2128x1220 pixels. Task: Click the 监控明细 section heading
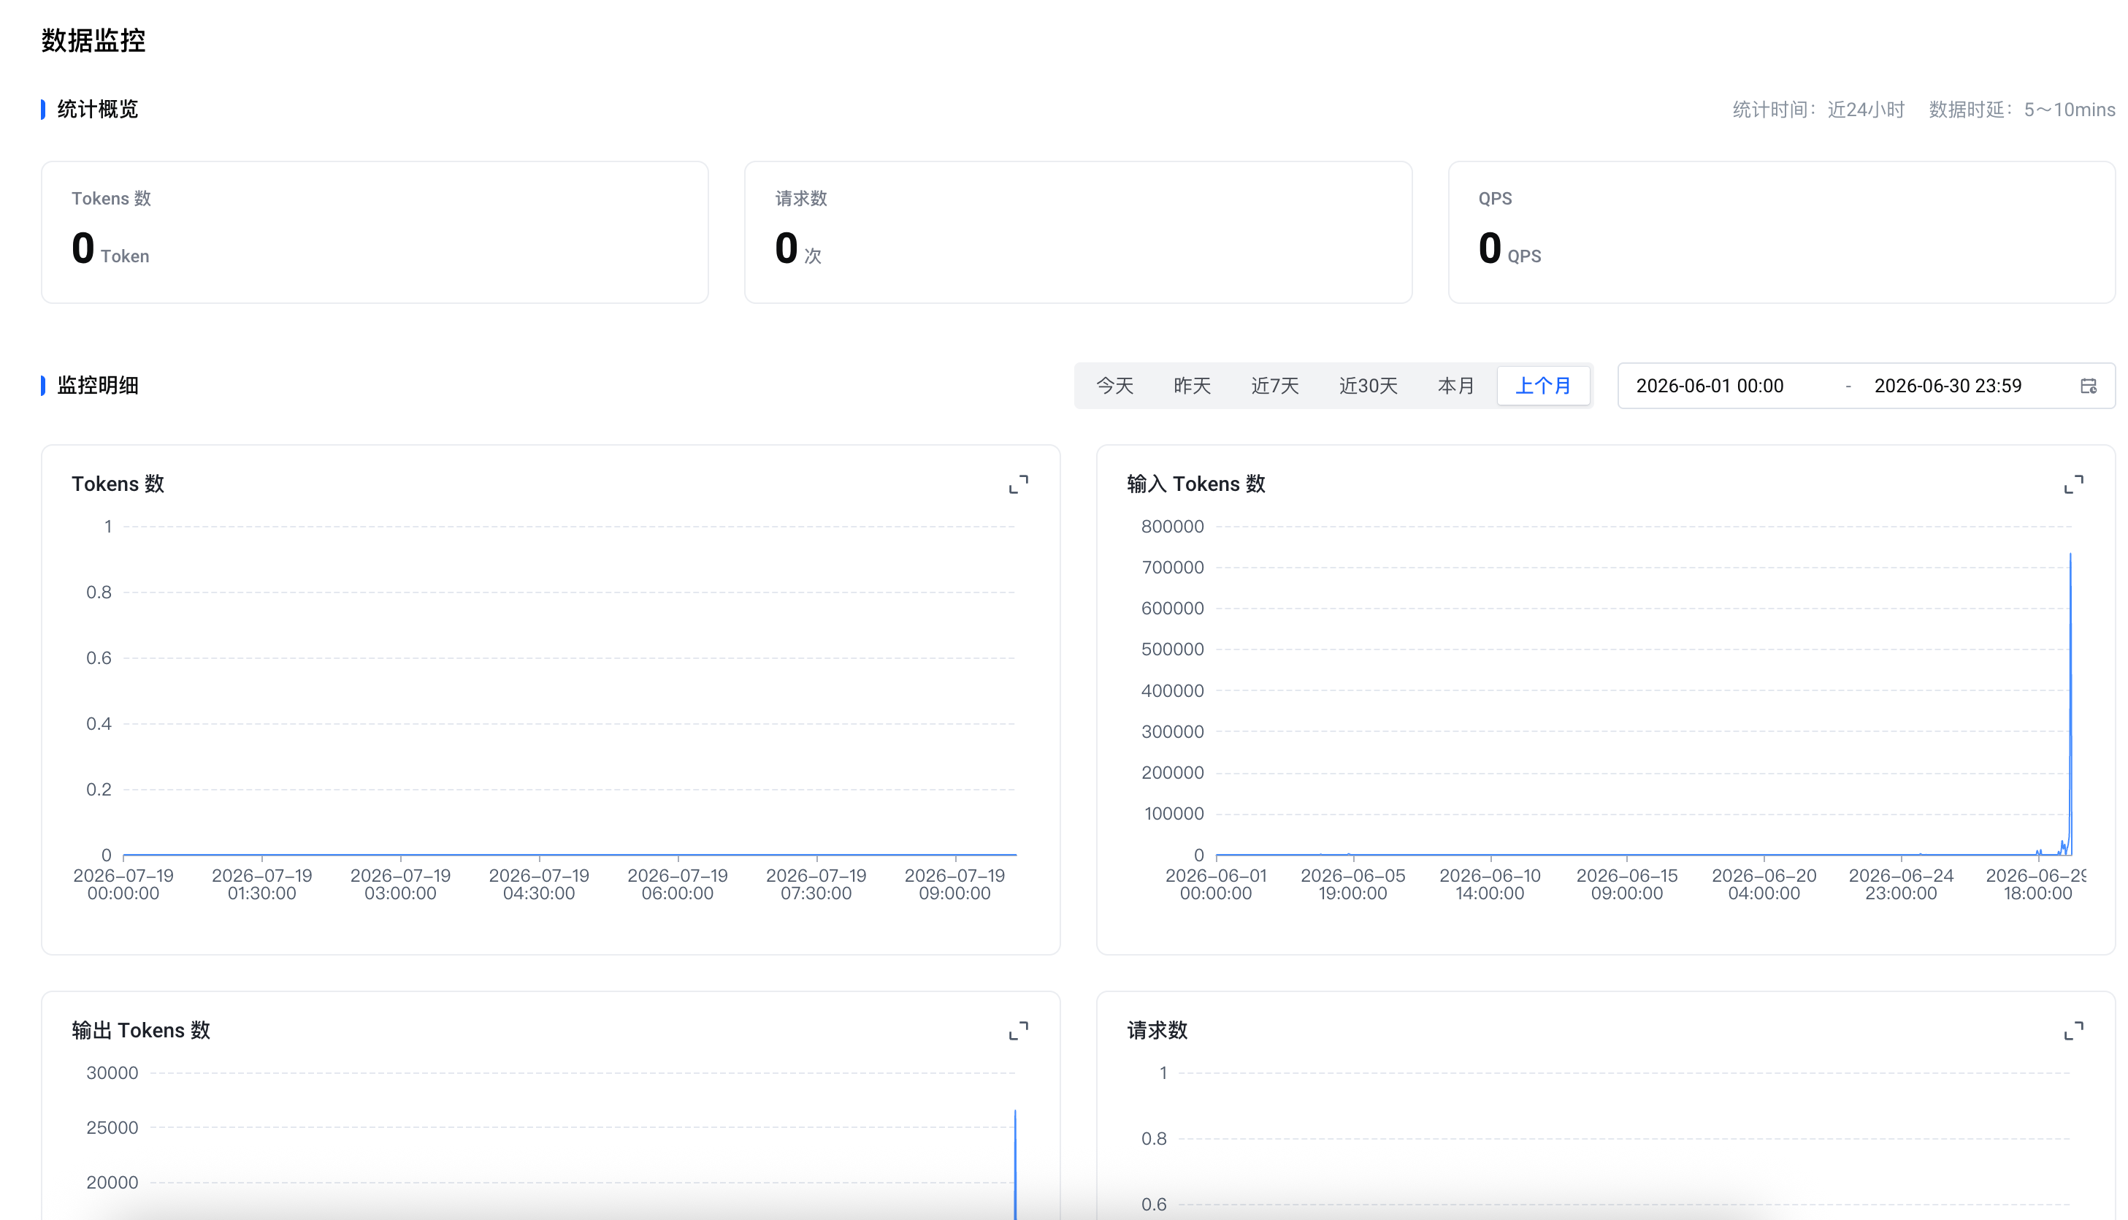[x=97, y=386]
